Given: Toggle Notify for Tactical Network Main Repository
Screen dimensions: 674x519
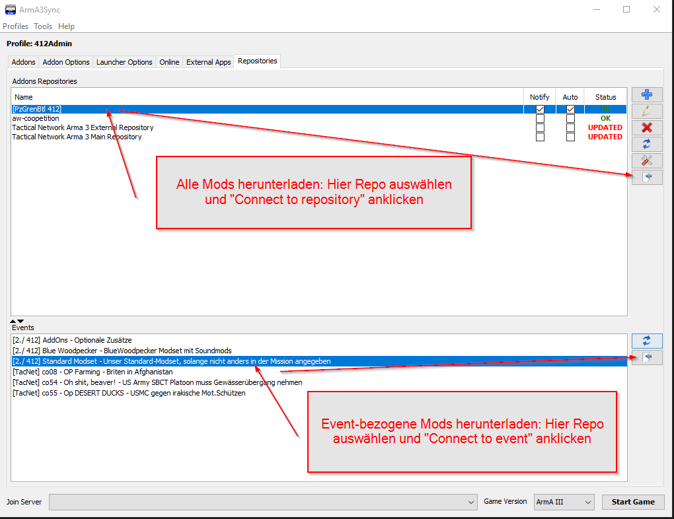Looking at the screenshot, I should 540,137.
